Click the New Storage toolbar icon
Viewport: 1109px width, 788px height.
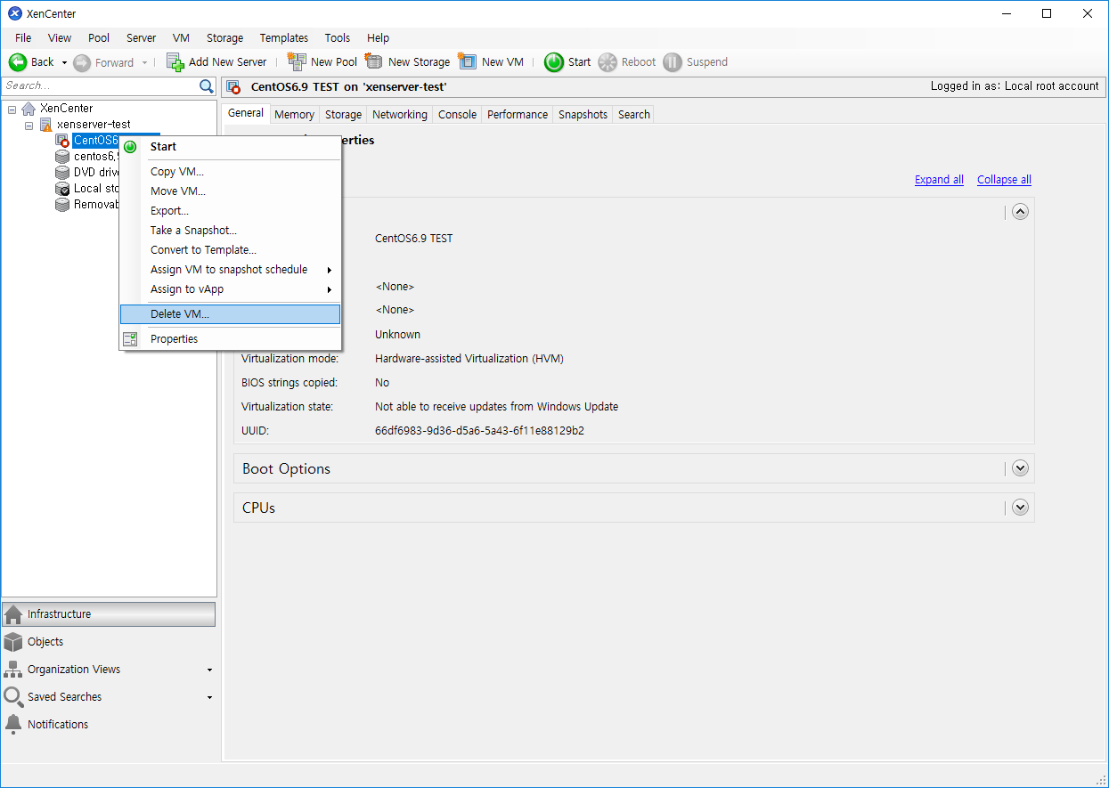(374, 61)
